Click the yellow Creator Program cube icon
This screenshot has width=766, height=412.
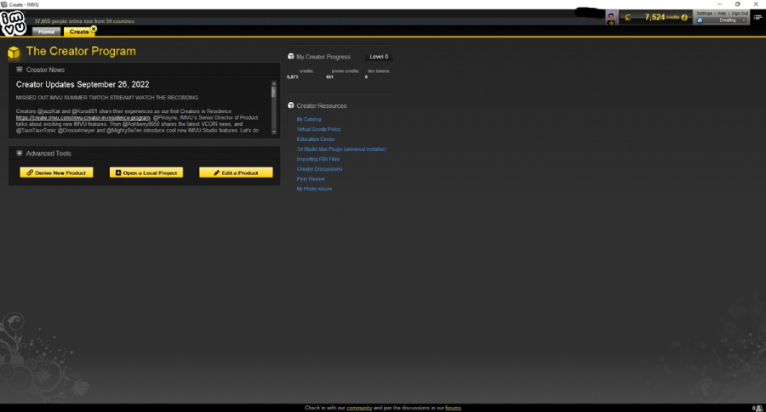[x=14, y=52]
